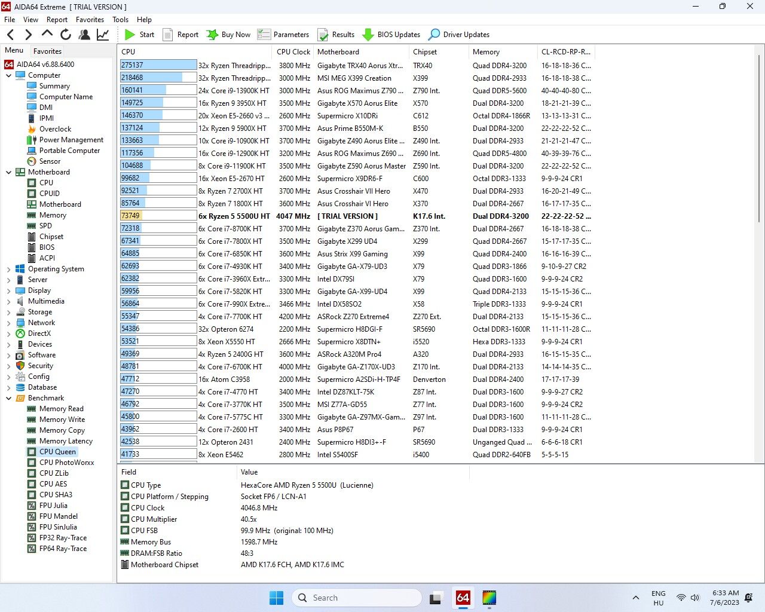Click the Back navigation arrow

(x=10, y=35)
